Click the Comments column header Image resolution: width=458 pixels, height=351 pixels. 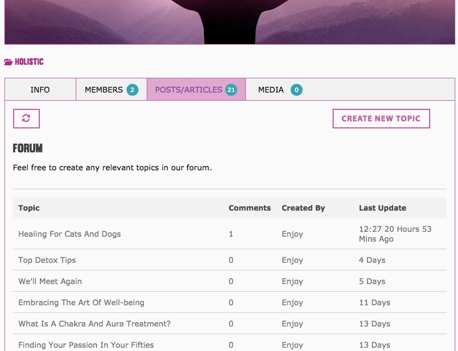click(250, 208)
